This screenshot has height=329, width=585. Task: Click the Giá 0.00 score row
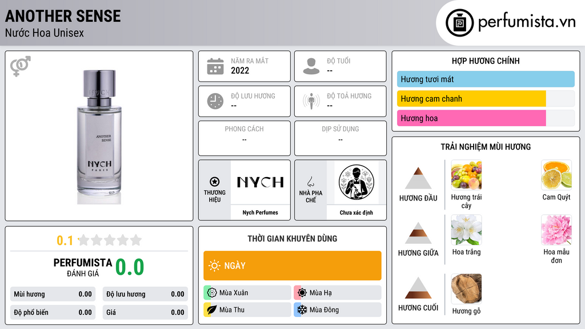tap(145, 312)
